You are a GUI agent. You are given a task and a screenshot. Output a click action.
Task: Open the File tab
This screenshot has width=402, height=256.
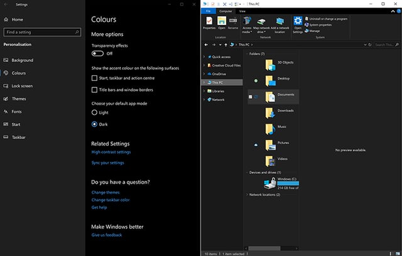tap(208, 11)
